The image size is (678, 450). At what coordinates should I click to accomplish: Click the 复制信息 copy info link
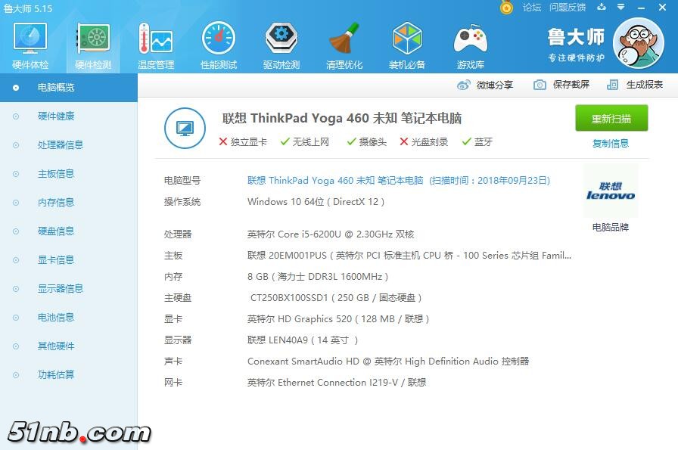point(611,144)
